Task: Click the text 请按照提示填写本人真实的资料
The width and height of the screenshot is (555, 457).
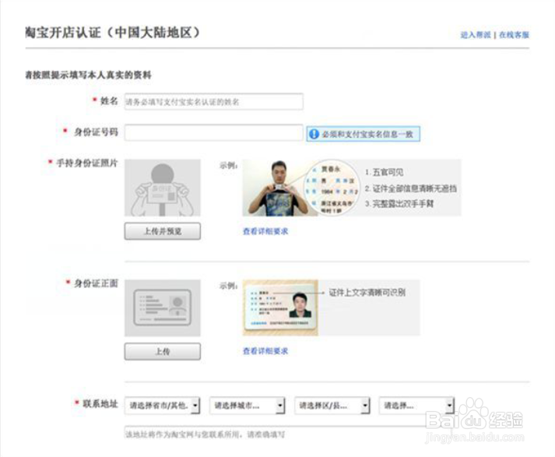Action: (x=88, y=75)
